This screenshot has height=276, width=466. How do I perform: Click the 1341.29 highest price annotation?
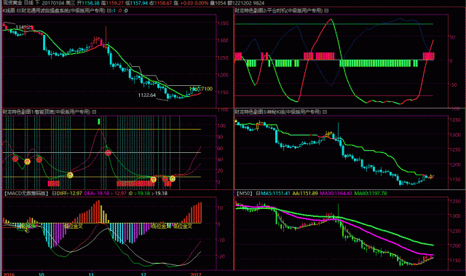24,28
